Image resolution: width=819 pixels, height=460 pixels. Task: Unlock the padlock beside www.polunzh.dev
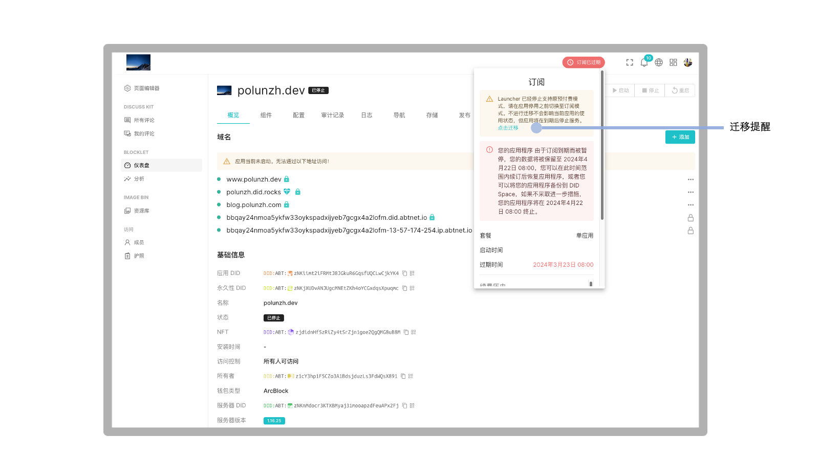pos(286,179)
